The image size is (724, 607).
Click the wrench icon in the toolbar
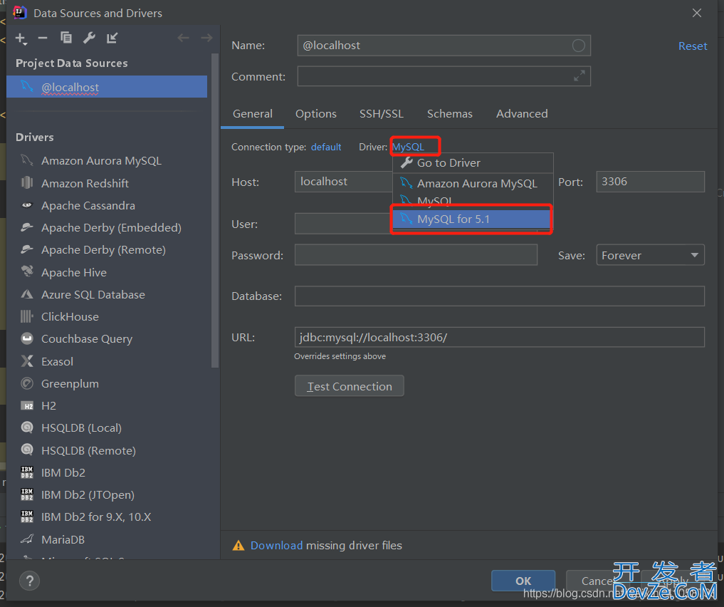[89, 38]
